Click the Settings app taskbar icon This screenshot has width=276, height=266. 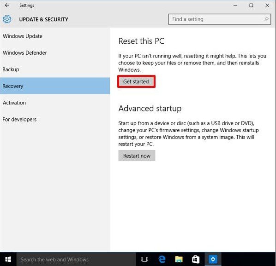(213, 259)
